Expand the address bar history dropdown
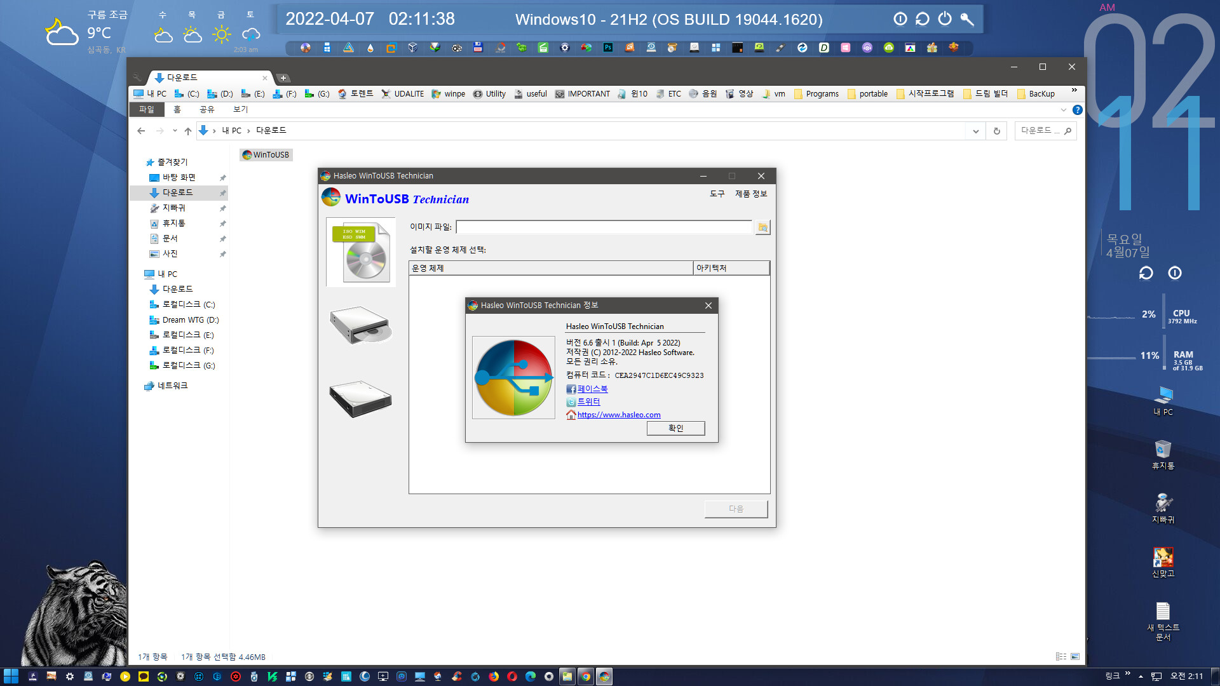1220x686 pixels. click(975, 131)
